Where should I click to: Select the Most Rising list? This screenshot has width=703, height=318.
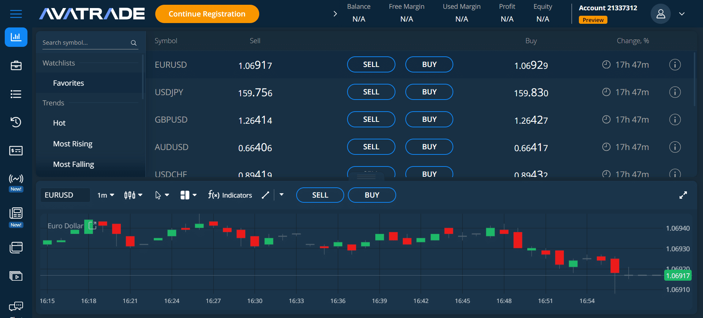(73, 144)
